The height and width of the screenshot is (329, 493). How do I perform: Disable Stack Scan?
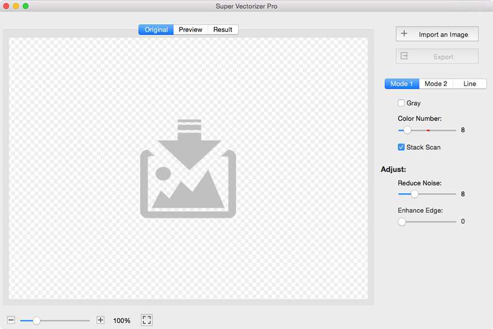click(401, 147)
